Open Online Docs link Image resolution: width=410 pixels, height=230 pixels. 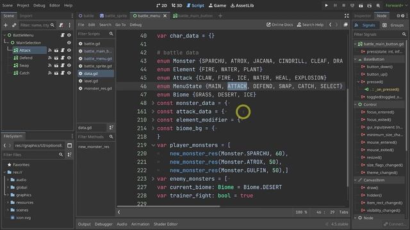click(279, 25)
